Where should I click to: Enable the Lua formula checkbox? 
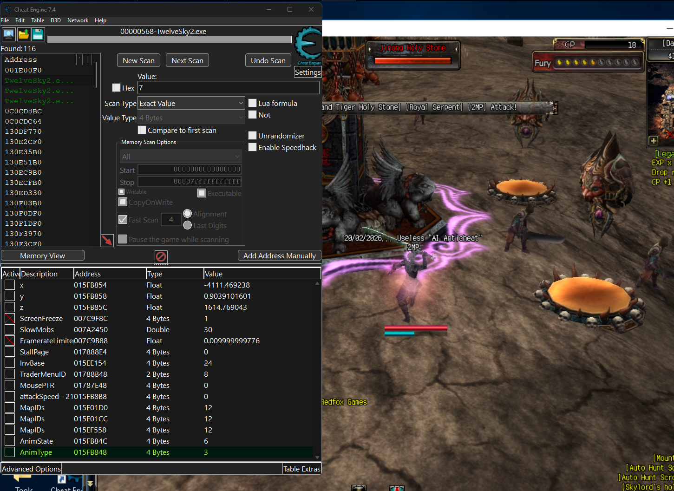click(x=253, y=103)
